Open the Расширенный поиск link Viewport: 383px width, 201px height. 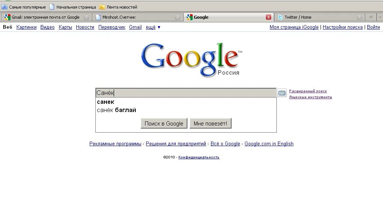pos(308,91)
